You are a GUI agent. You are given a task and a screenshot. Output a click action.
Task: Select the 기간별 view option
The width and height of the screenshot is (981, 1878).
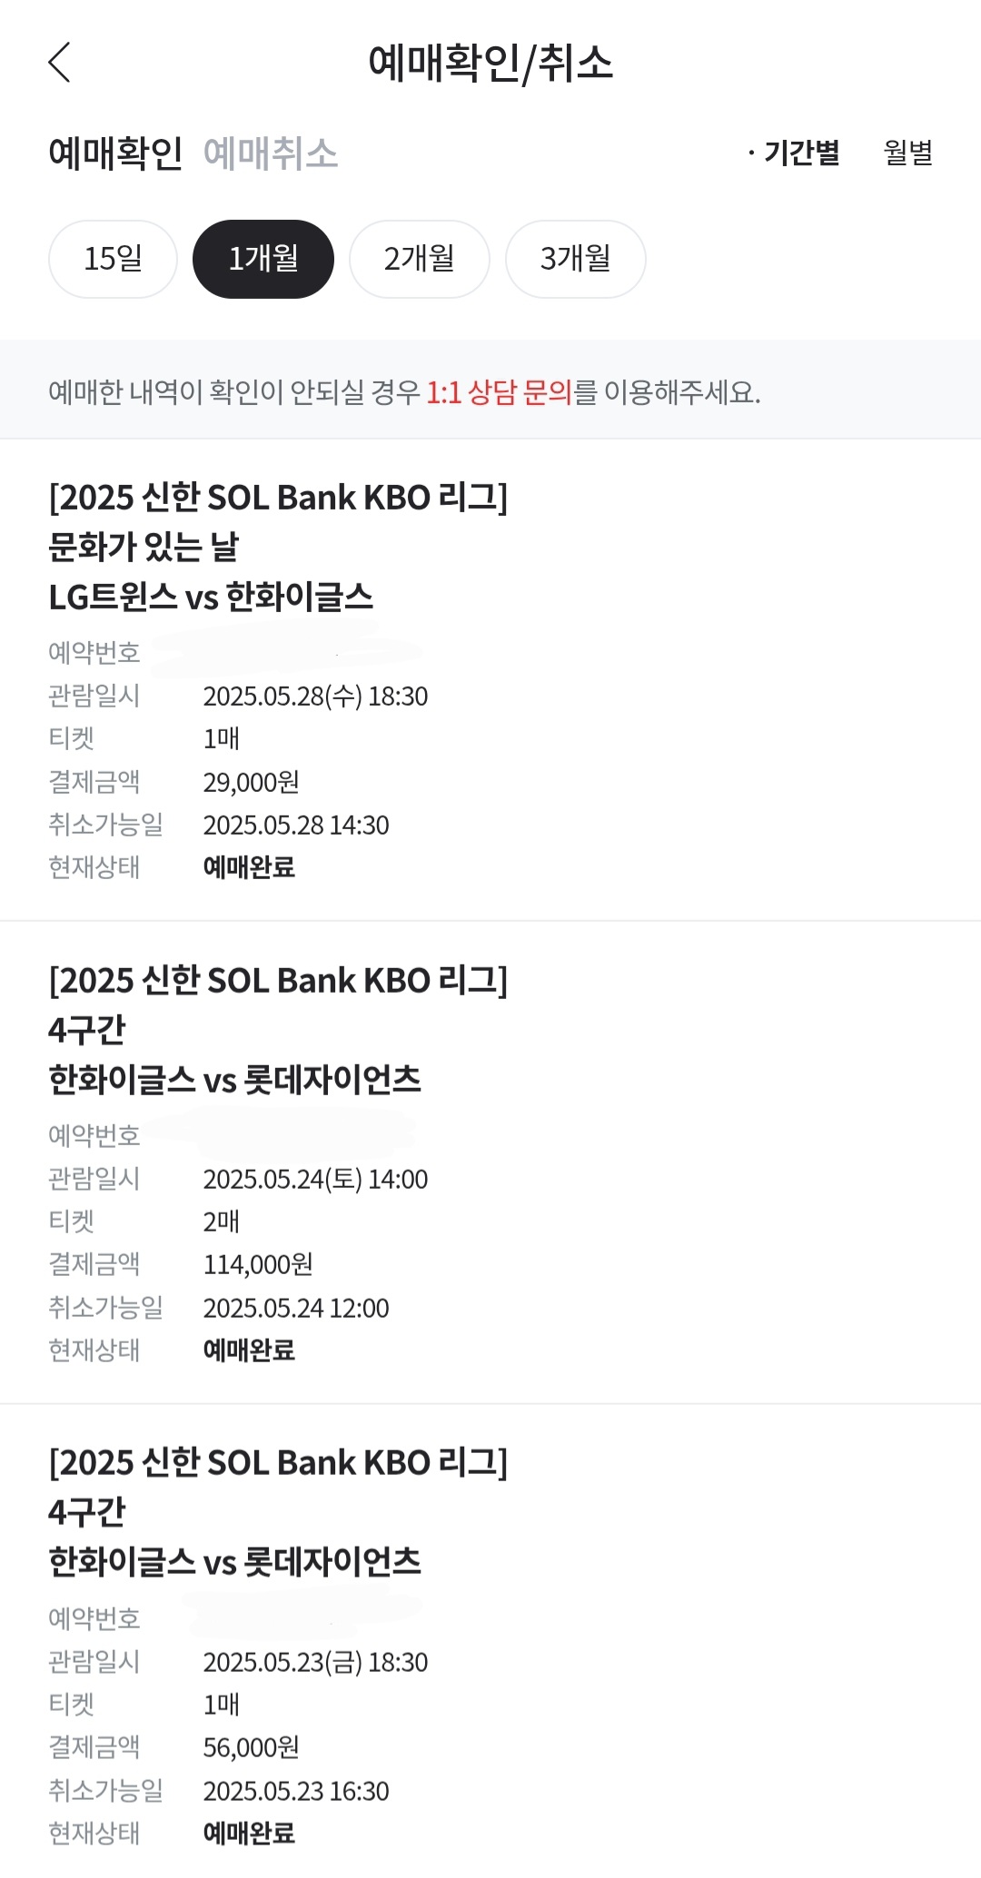click(x=795, y=153)
